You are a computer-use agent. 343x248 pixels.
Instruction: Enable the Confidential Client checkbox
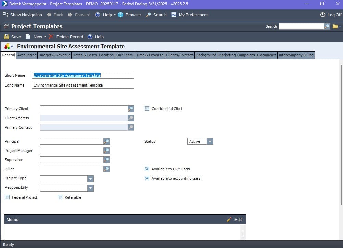pyautogui.click(x=147, y=109)
